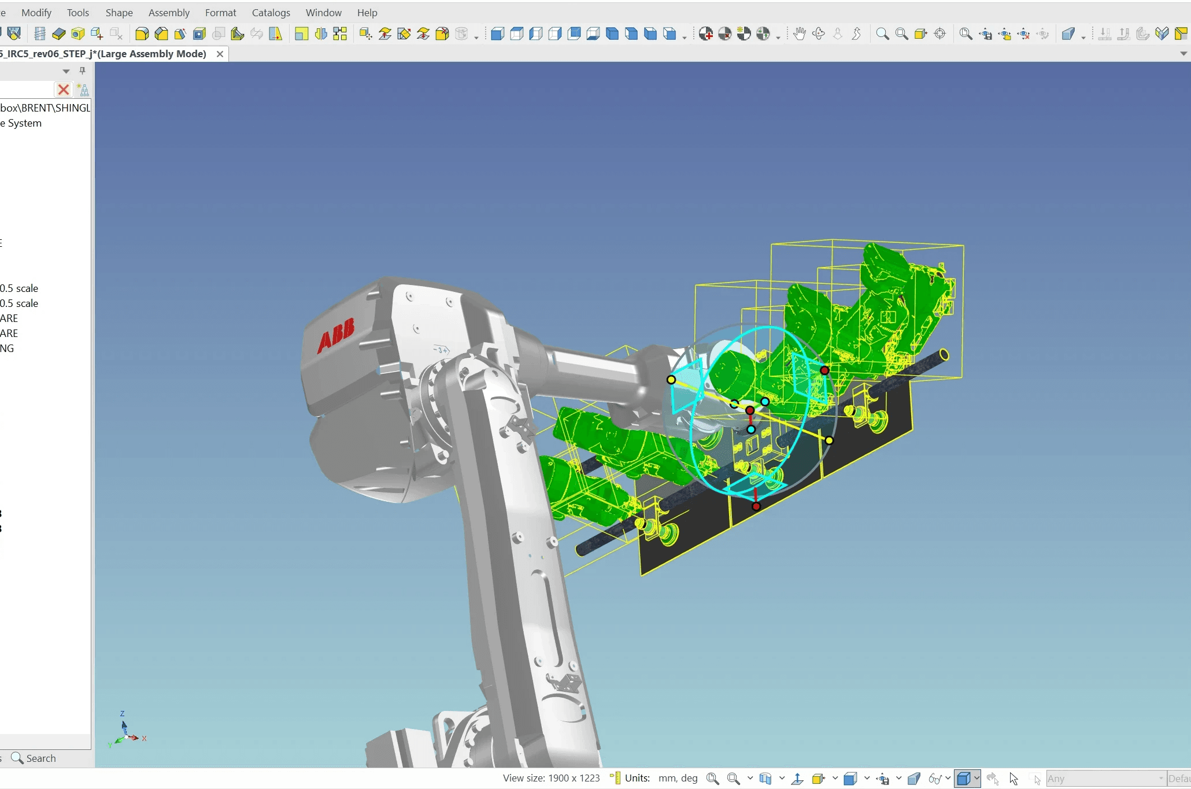Click the Search button in browser panel
Screen dimensions: 1191x789
click(x=34, y=758)
